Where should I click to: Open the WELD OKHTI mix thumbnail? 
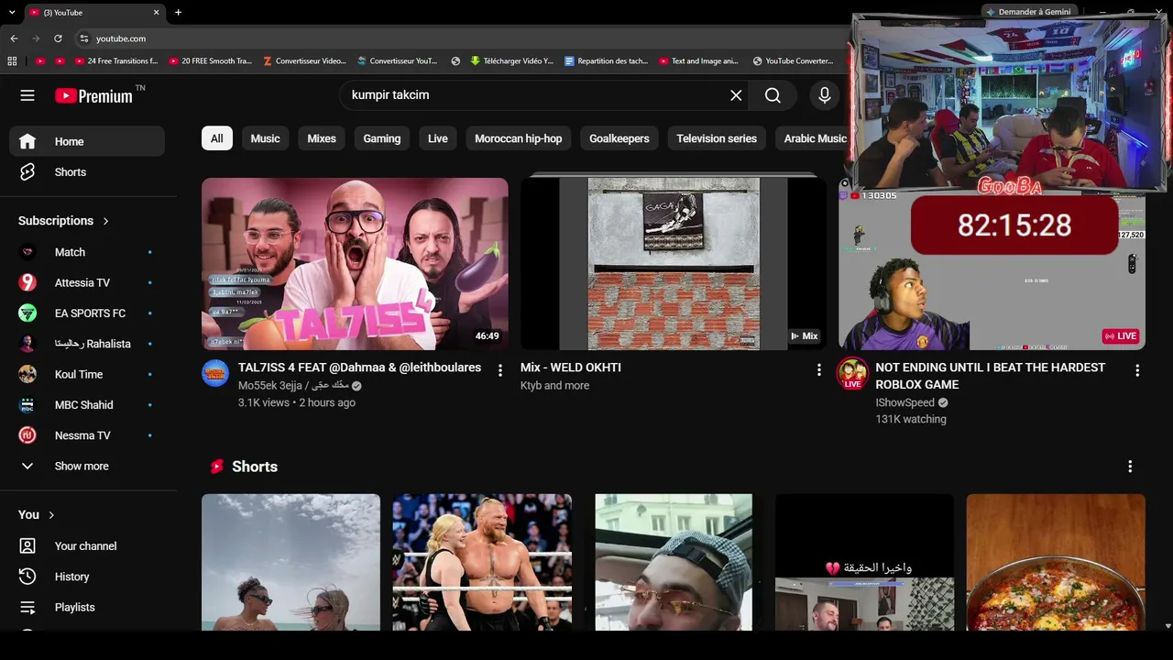click(x=674, y=264)
